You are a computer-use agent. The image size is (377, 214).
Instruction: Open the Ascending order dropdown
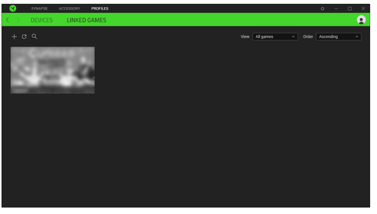pyautogui.click(x=338, y=37)
